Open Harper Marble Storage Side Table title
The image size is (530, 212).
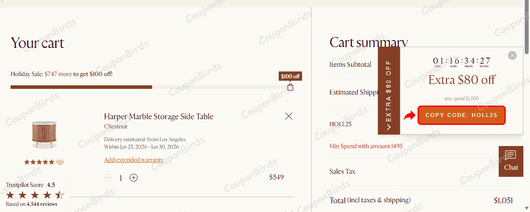(x=159, y=117)
